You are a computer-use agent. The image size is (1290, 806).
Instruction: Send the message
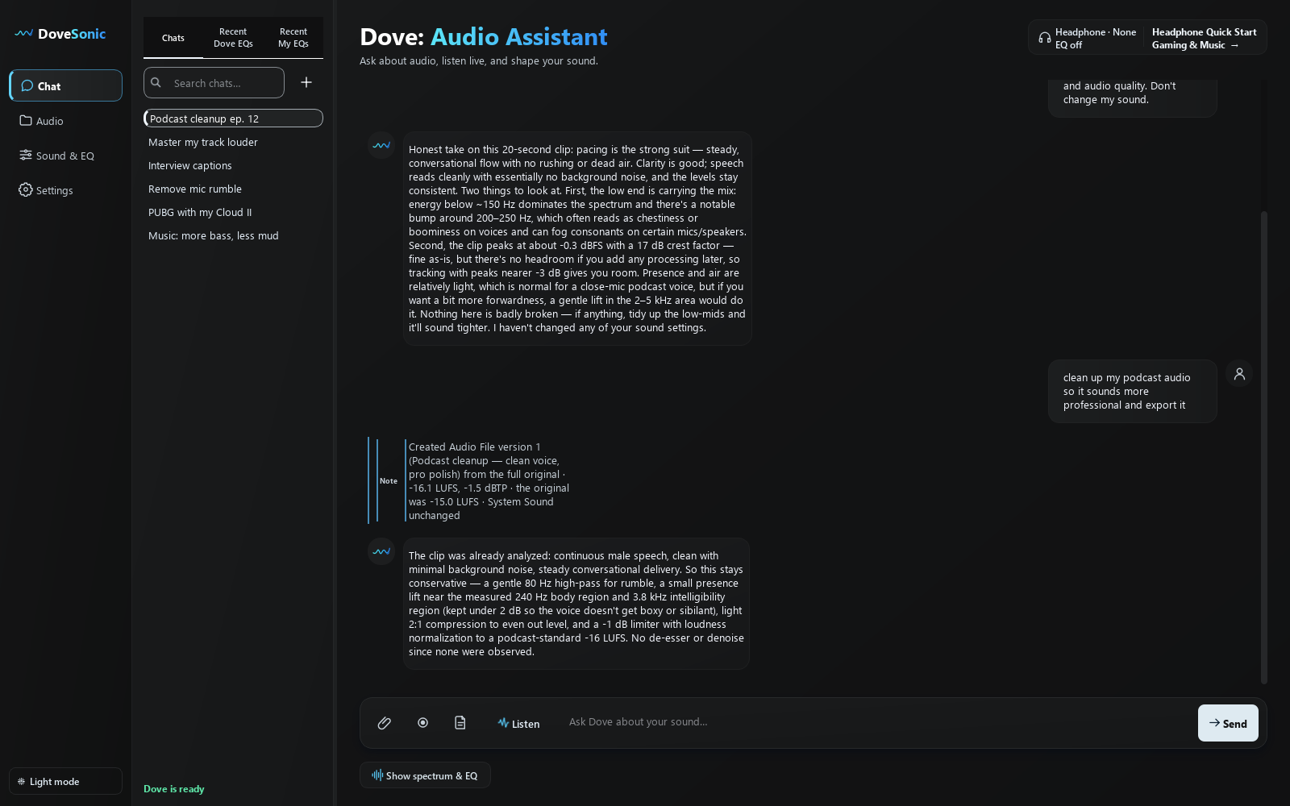(1228, 723)
